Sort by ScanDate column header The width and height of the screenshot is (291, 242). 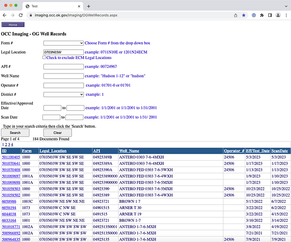[279, 151]
